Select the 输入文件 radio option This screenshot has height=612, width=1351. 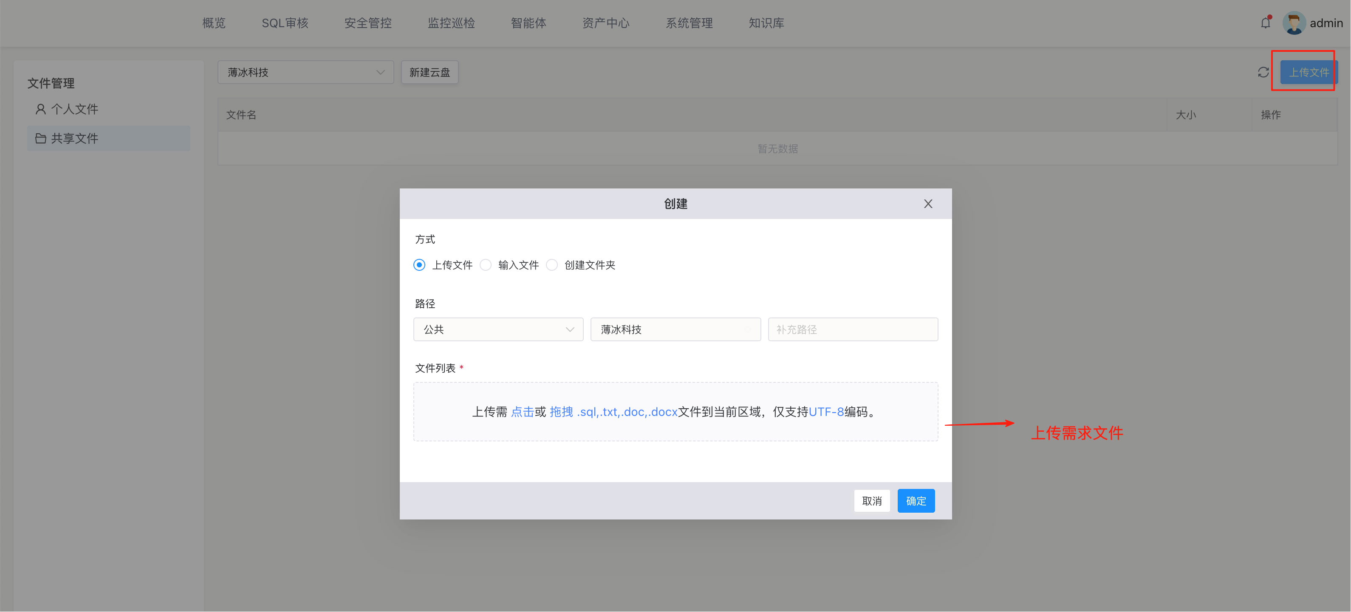486,265
